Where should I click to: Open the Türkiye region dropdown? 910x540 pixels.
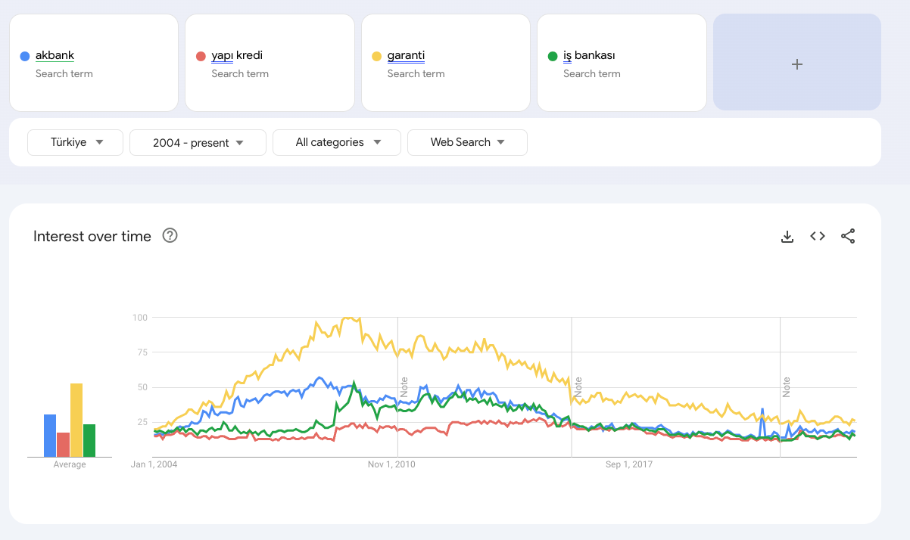coord(75,142)
